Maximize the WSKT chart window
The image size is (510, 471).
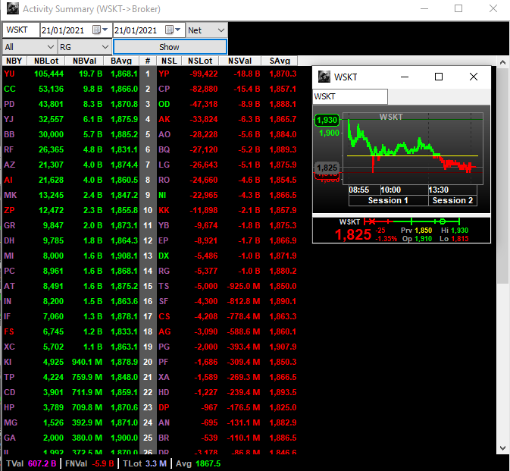click(x=439, y=77)
